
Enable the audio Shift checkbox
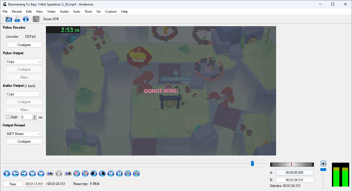[x=8, y=117]
